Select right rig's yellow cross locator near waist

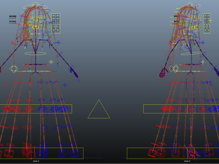click(203, 62)
